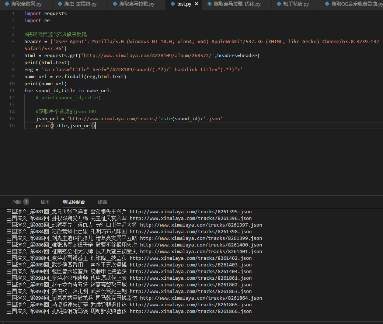Screen dimensions: 383x324
Task: Click Python file icon on 爬取喜马拉雅.py tab
Action: [x=115, y=4]
